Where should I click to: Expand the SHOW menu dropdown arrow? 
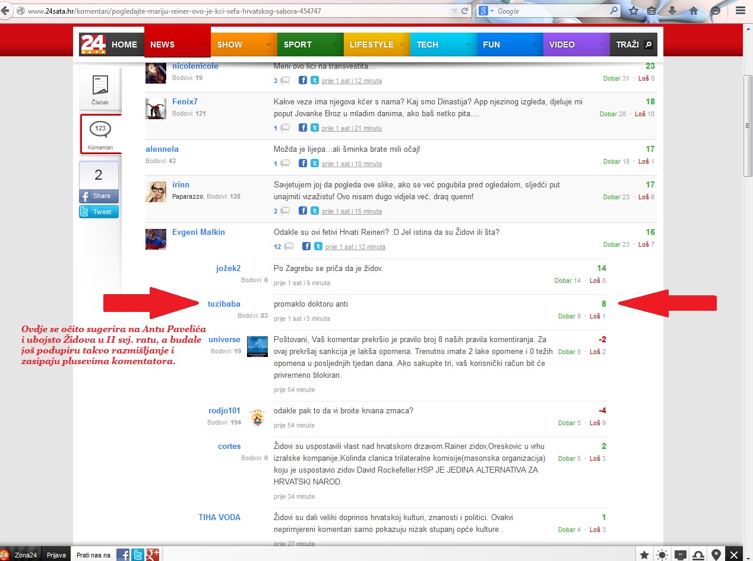pyautogui.click(x=269, y=44)
